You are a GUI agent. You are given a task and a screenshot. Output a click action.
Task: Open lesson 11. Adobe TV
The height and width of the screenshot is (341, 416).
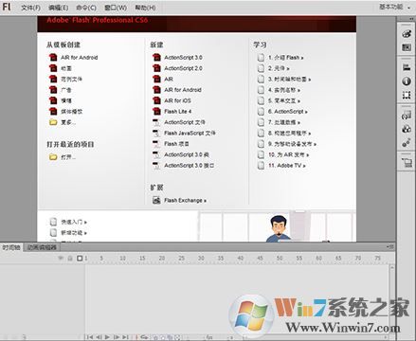click(287, 165)
